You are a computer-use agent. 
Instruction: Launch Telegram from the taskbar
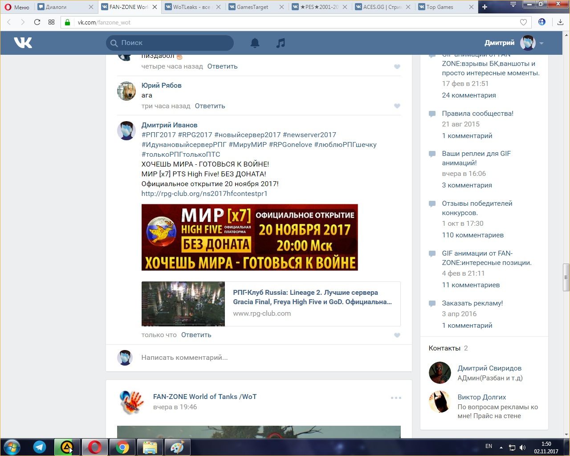(40, 447)
